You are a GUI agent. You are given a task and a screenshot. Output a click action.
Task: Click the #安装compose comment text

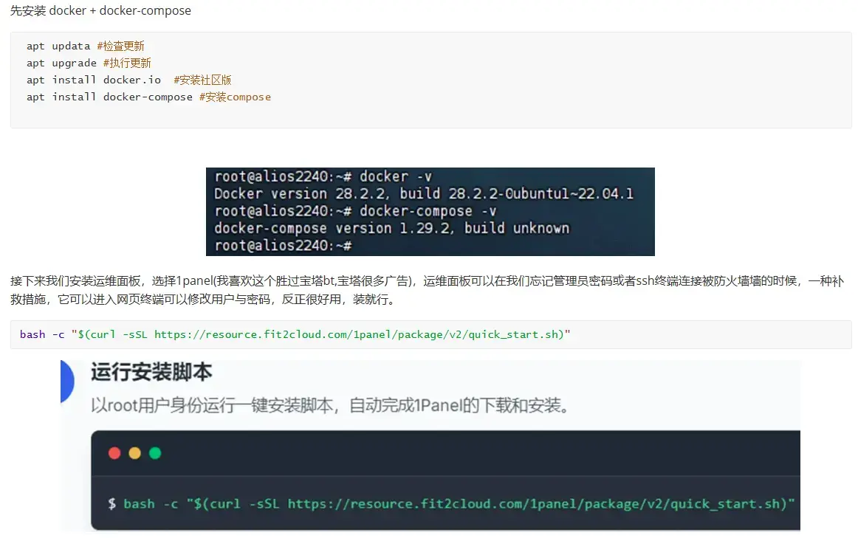coord(235,97)
